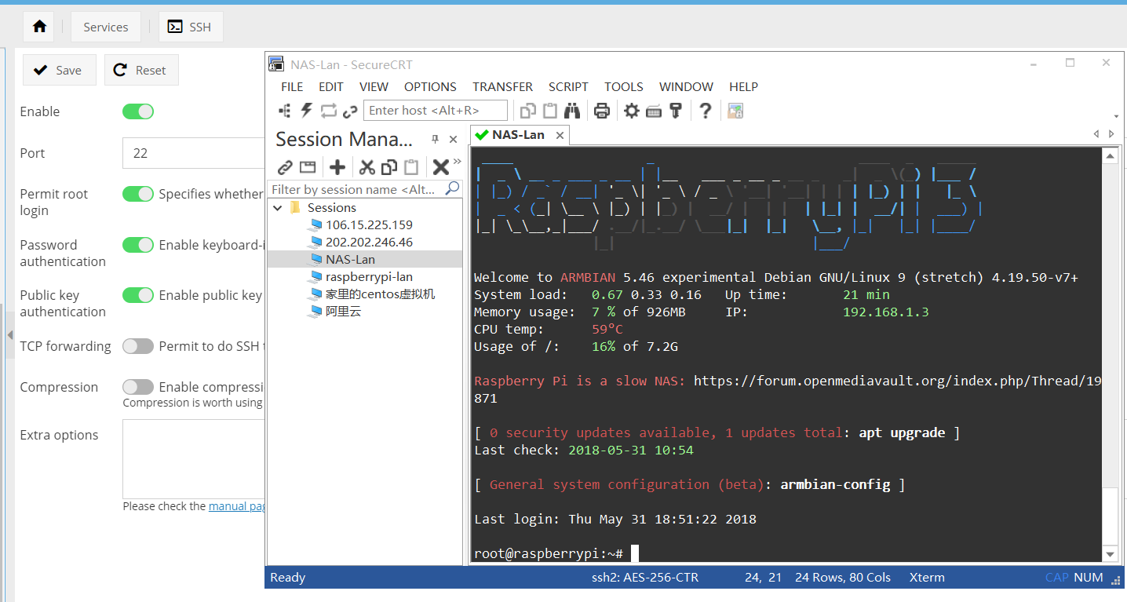The height and width of the screenshot is (602, 1127).
Task: Click the Save button
Action: point(59,70)
